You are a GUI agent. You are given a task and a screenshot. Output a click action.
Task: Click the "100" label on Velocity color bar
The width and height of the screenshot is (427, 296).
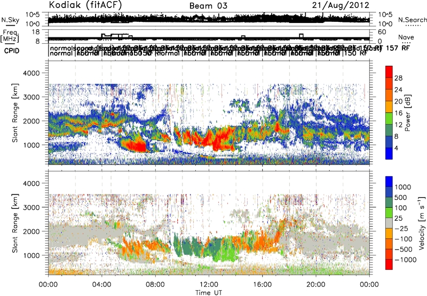point(401,208)
